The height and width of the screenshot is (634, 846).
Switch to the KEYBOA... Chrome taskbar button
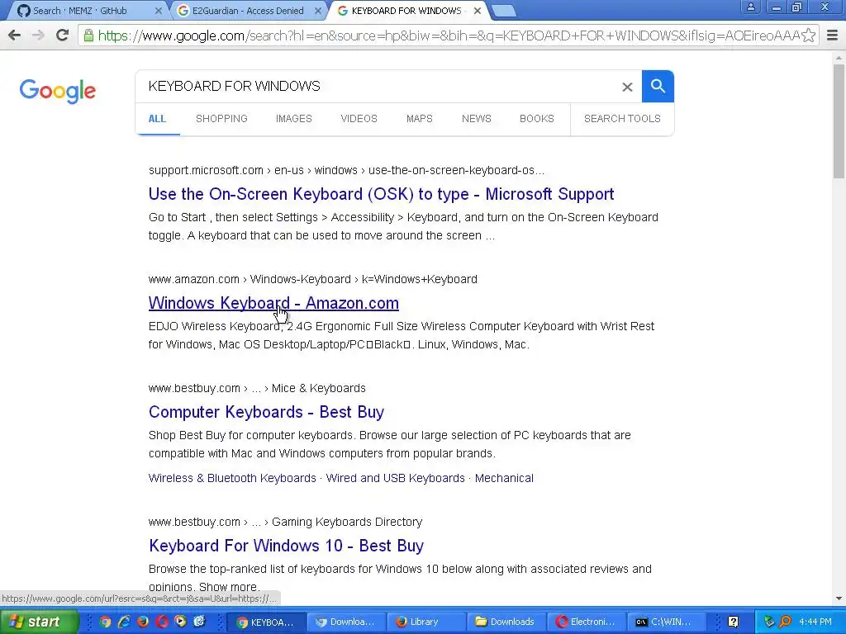266,622
